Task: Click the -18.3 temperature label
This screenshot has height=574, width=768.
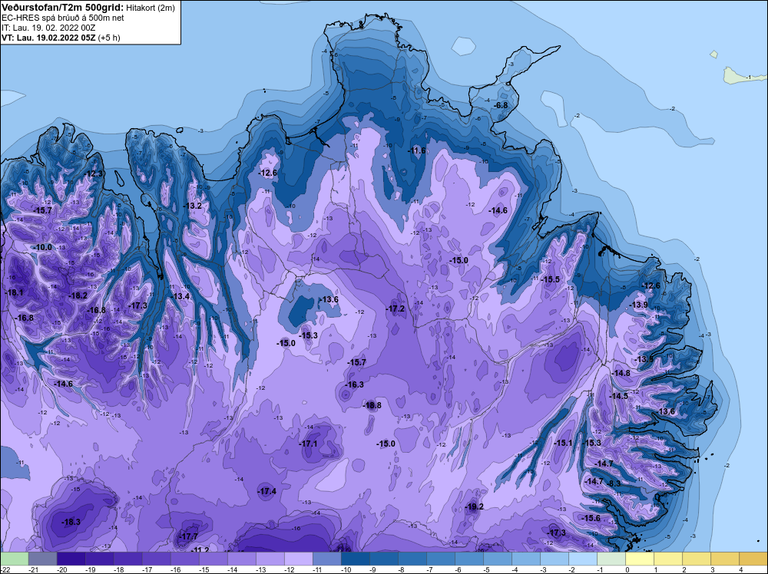Action: click(x=71, y=522)
